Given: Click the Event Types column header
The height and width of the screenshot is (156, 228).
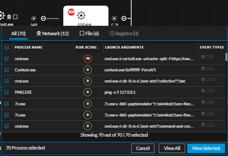Looking at the screenshot, I should 212,47.
